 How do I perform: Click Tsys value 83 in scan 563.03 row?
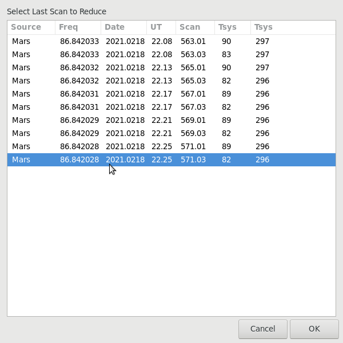click(226, 54)
